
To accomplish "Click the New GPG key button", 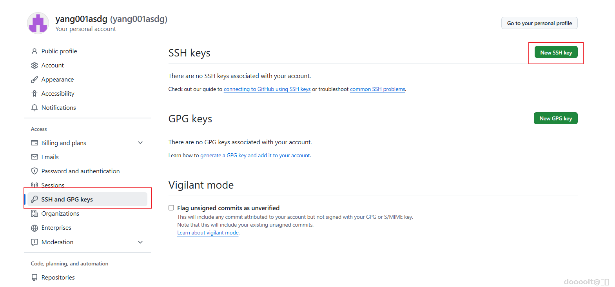I will click(555, 118).
